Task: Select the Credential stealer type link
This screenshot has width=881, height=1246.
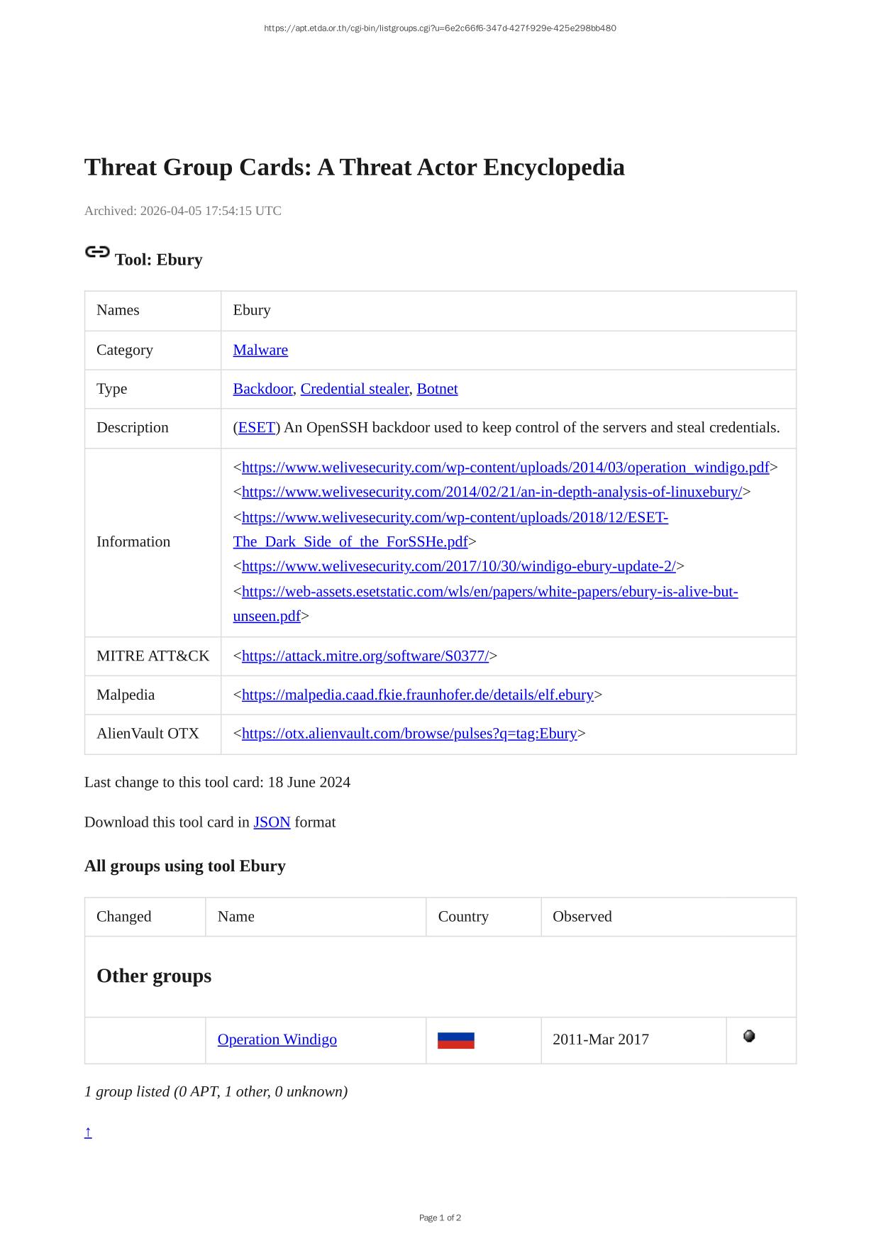Action: pos(355,389)
